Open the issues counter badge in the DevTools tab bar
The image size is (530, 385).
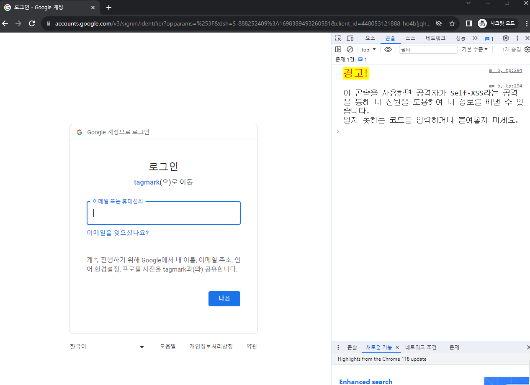489,38
